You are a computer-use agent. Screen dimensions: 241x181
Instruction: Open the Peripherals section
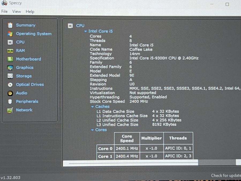tap(27, 101)
